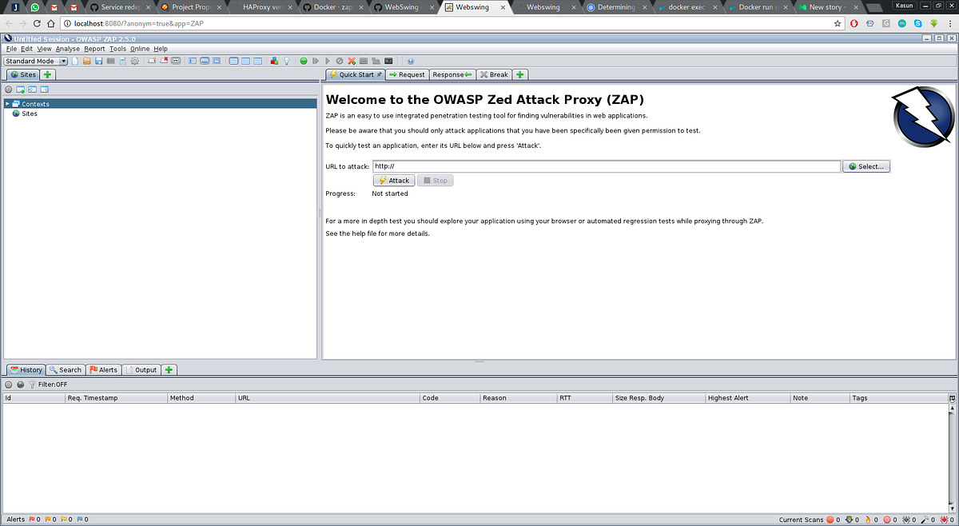This screenshot has height=526, width=959.
Task: Toggle break on all requests
Action: tap(304, 61)
